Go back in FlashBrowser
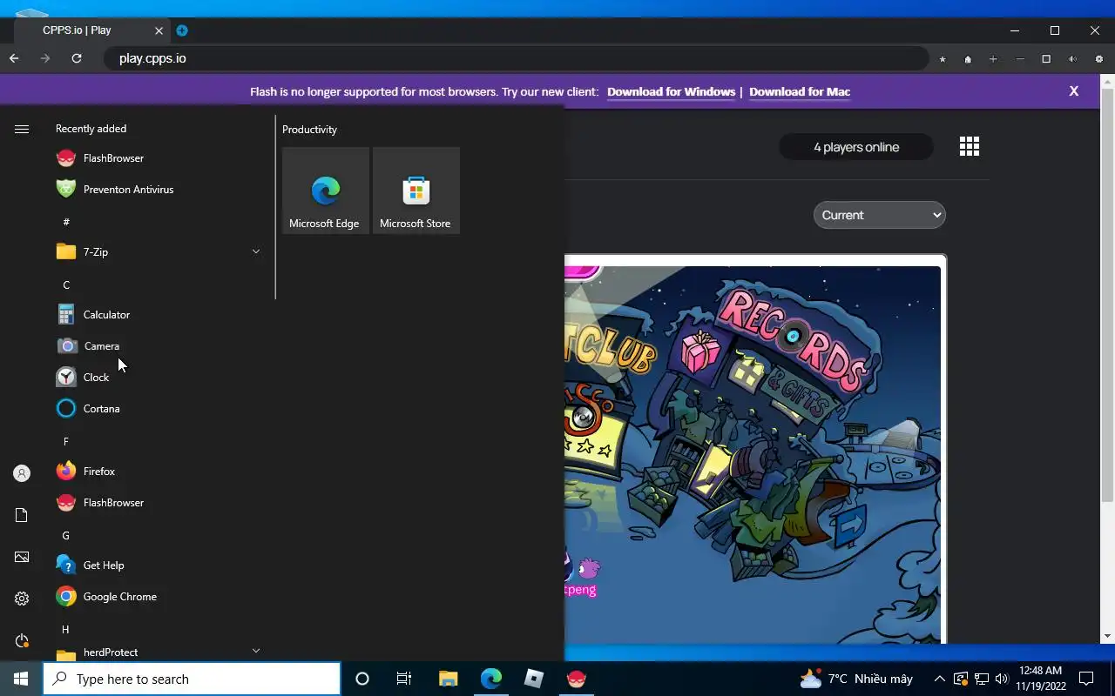Screen dimensions: 1115x696 14,58
